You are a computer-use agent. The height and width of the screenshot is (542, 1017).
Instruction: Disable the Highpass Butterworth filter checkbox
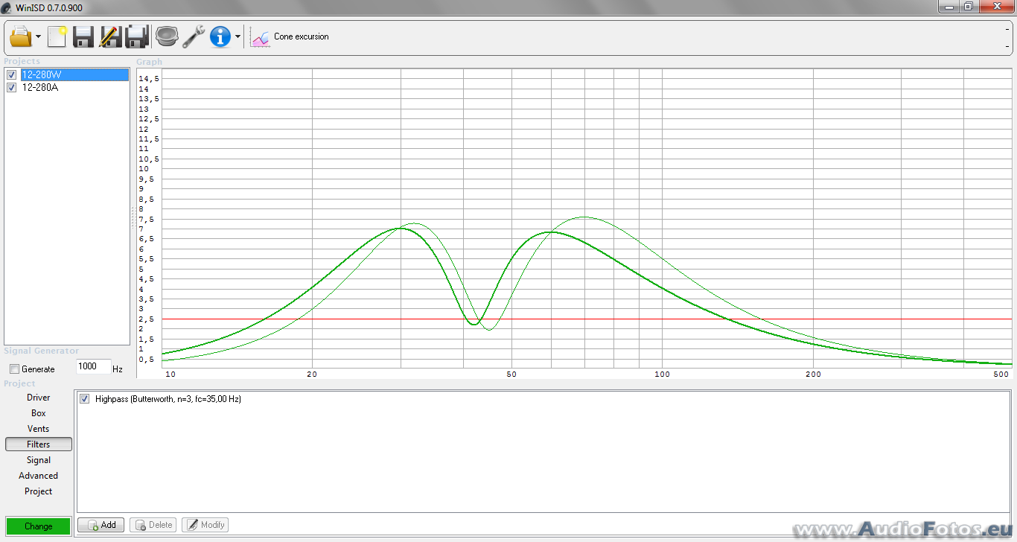point(84,399)
